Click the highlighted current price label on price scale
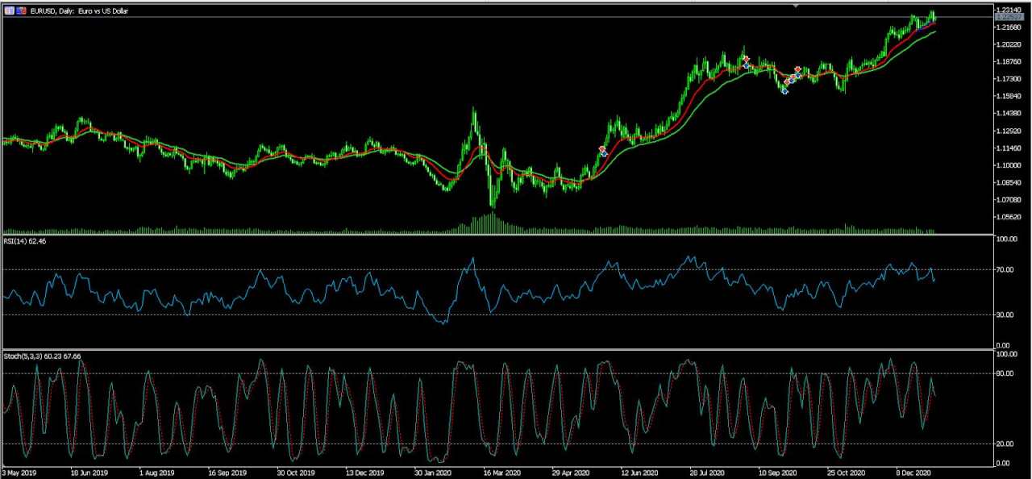Image resolution: width=1032 pixels, height=479 pixels. 1008,16
